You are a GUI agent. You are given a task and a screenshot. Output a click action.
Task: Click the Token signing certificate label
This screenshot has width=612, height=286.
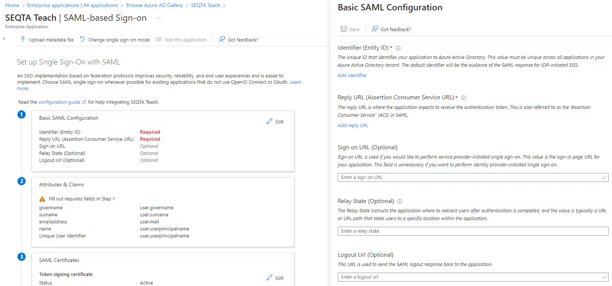66,275
